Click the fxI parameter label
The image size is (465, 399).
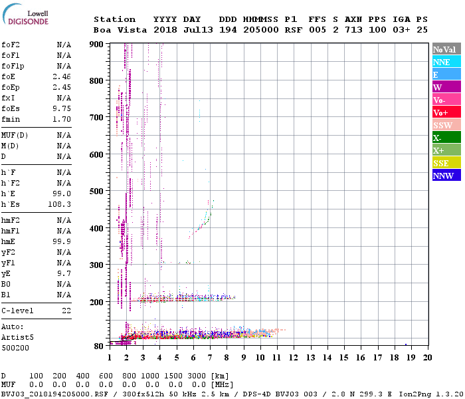[x=8, y=98]
